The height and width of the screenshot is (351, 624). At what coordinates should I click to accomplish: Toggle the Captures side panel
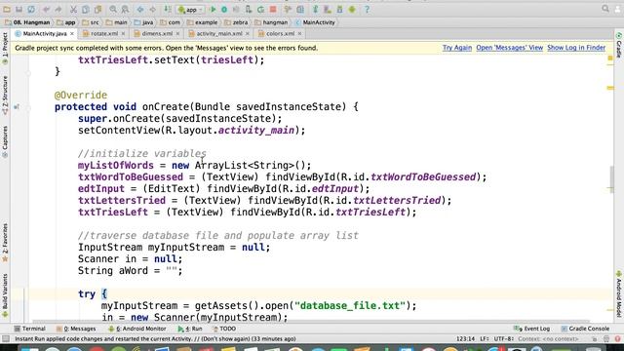point(5,141)
